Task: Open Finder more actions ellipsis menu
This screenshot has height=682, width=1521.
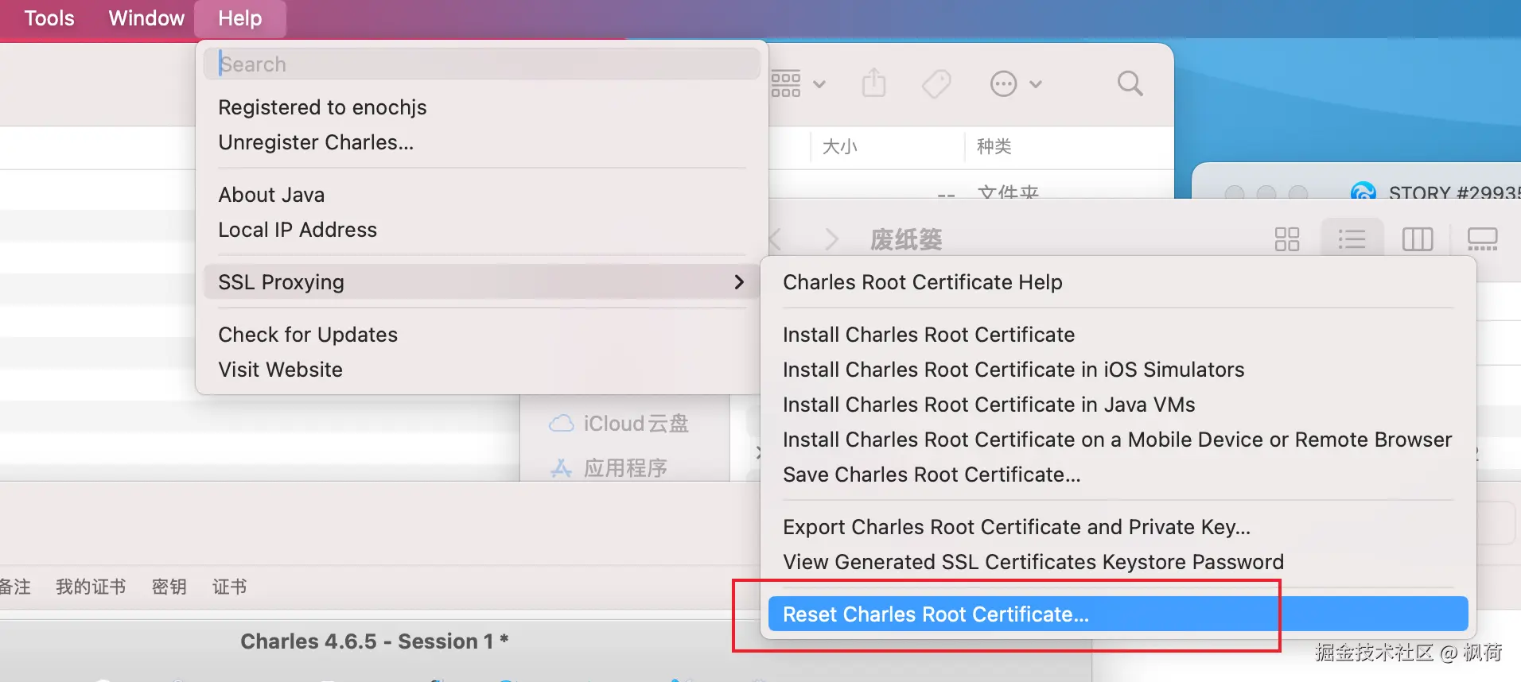Action: tap(1016, 83)
